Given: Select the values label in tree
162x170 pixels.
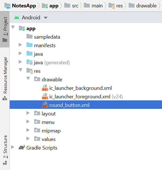Looking at the screenshot, I should (49, 139).
